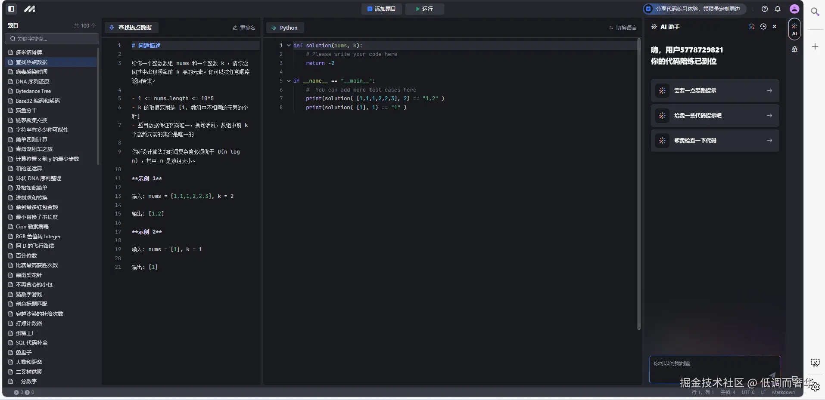Toggle the AI side panel button

(x=794, y=29)
